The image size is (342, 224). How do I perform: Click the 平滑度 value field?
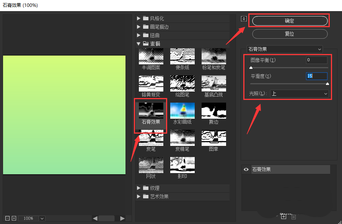click(316, 76)
